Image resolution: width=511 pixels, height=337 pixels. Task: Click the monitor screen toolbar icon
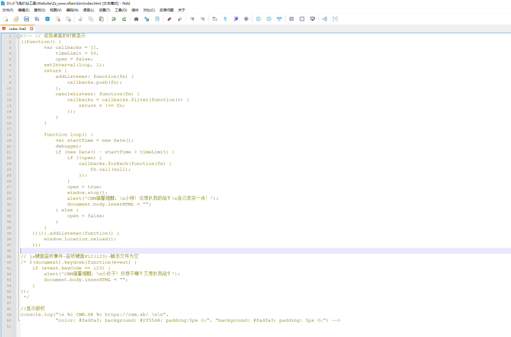click(312, 19)
